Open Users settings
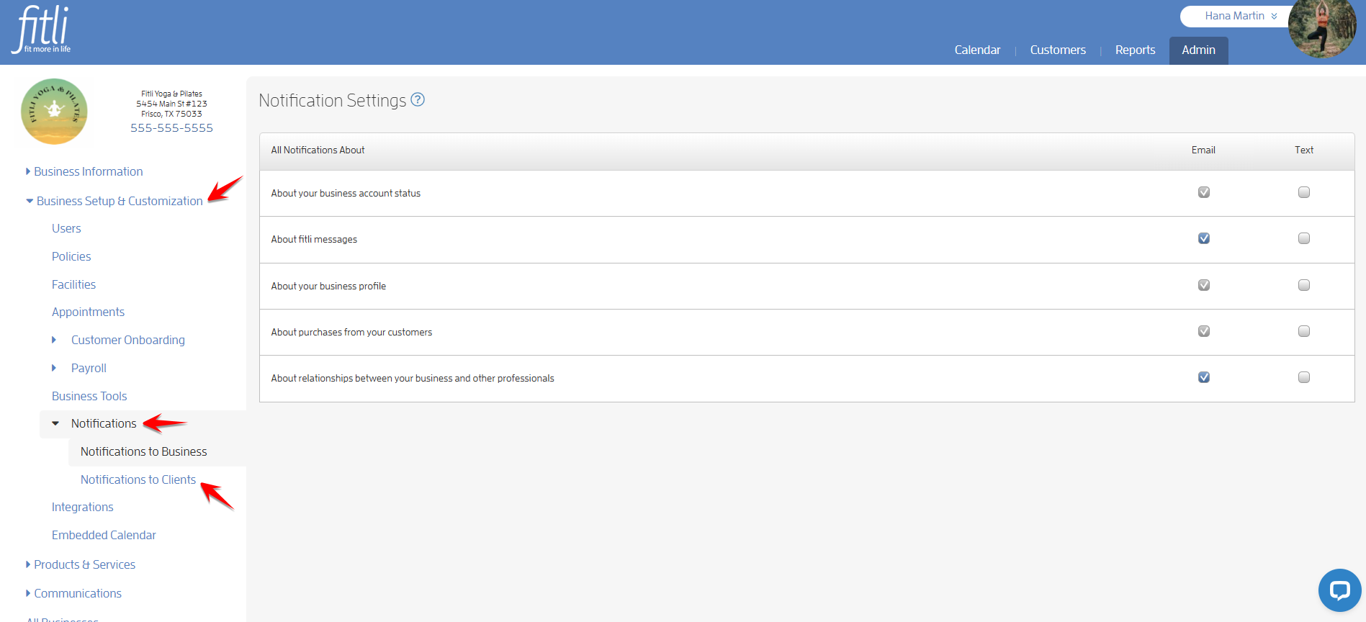The image size is (1366, 622). (x=66, y=228)
